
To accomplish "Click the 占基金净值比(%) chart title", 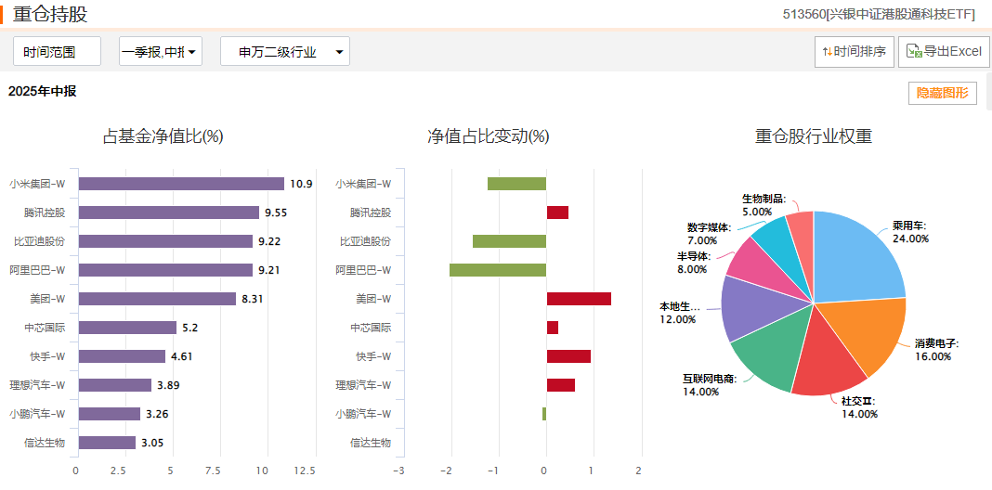I will [163, 135].
